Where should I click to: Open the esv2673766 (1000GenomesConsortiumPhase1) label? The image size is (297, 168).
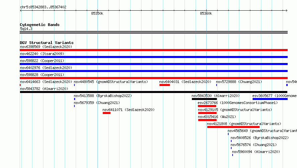pyautogui.click(x=238, y=103)
